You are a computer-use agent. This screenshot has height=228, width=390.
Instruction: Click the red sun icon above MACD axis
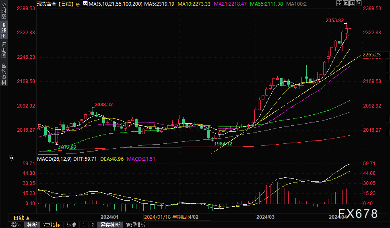[12, 158]
